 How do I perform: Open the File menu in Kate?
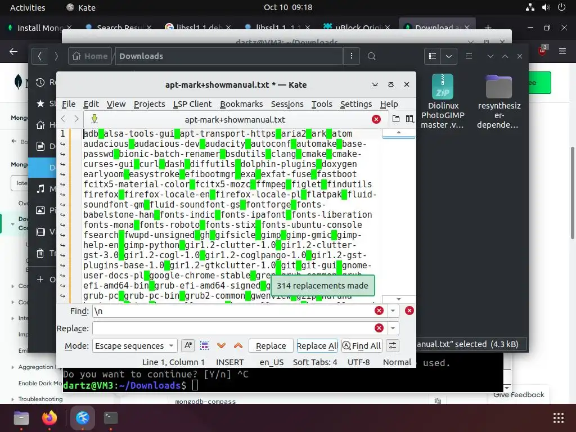(68, 104)
